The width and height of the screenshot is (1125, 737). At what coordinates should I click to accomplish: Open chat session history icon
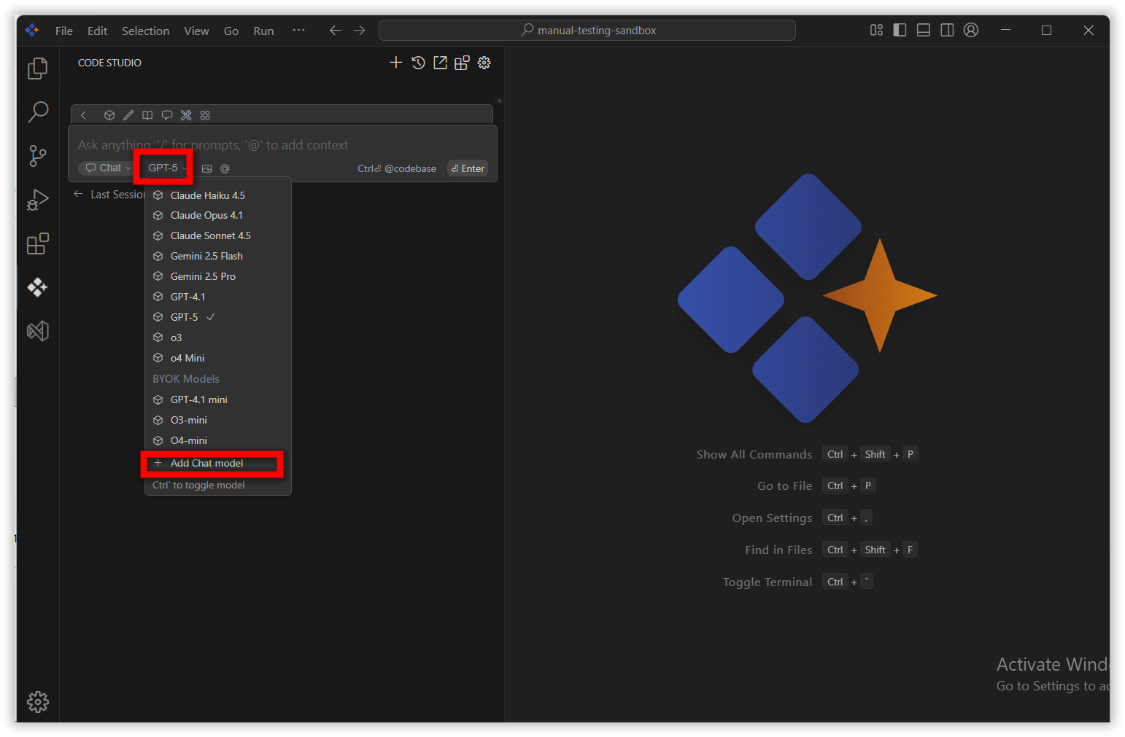[x=418, y=63]
